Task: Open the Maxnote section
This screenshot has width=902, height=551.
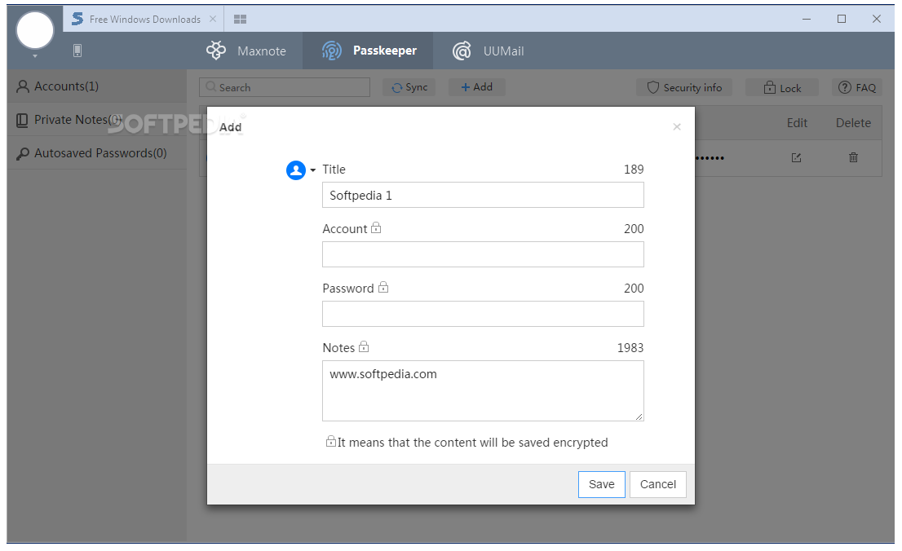Action: click(245, 51)
